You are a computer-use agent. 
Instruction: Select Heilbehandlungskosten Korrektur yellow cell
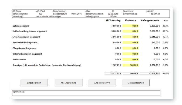pos(131,31)
